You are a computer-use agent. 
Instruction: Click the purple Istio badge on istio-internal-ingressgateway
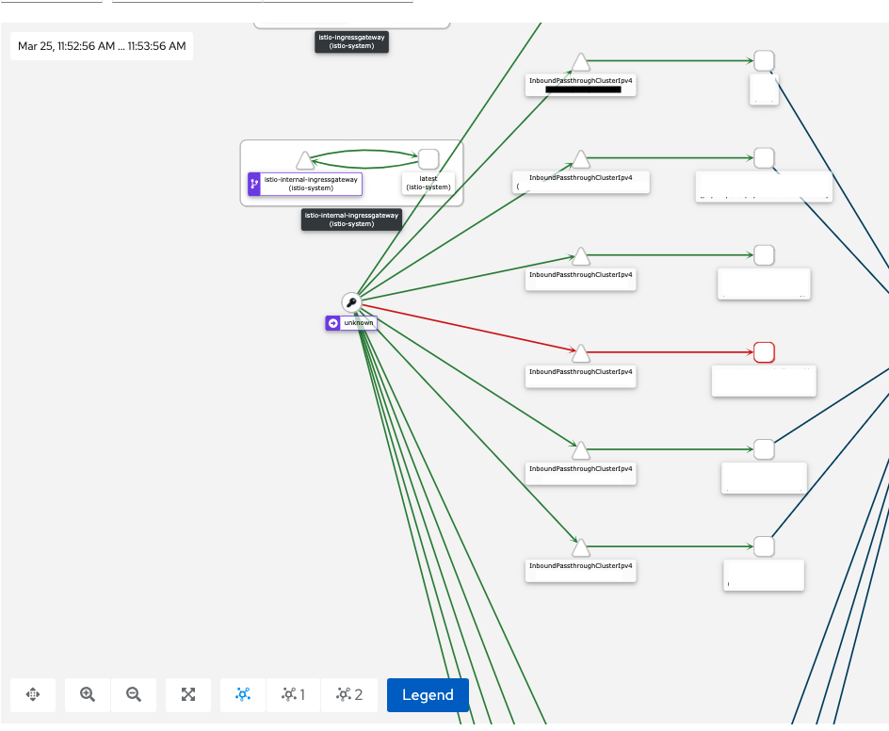(253, 185)
